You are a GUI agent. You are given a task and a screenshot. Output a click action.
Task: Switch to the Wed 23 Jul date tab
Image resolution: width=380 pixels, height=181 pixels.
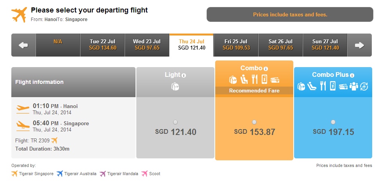tap(147, 45)
